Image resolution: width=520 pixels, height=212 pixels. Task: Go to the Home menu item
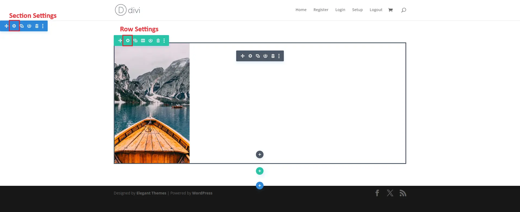(x=301, y=10)
